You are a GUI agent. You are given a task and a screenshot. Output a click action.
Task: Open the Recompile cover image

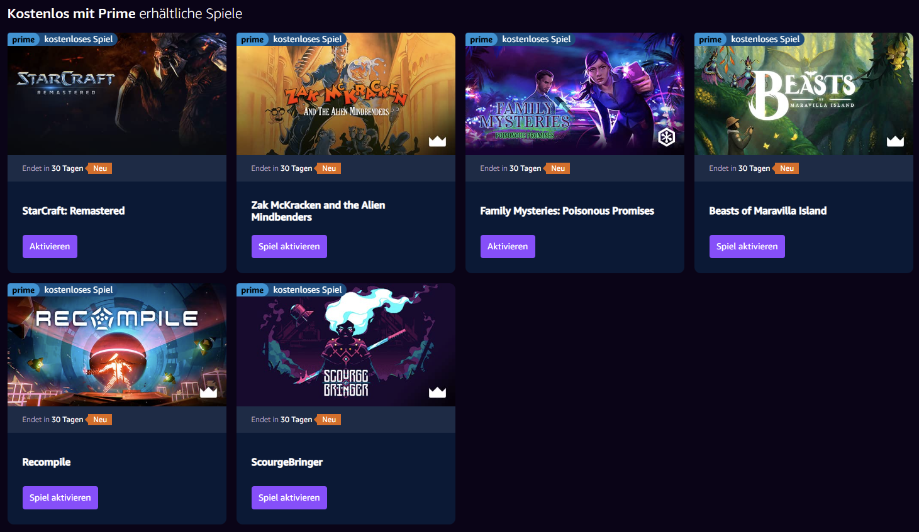pyautogui.click(x=117, y=345)
